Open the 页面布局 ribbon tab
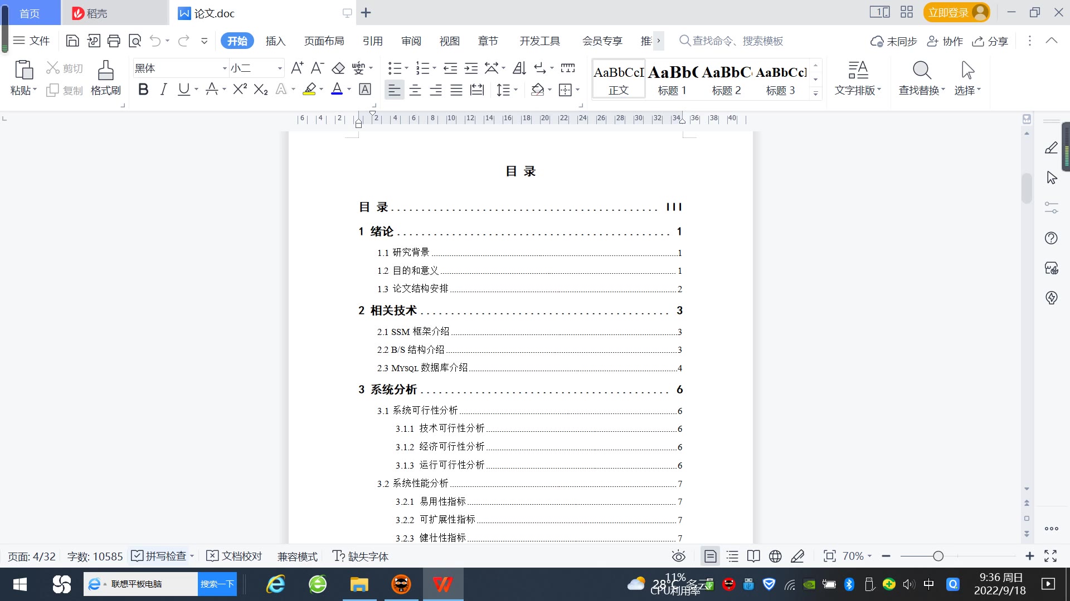The width and height of the screenshot is (1070, 601). coord(324,41)
